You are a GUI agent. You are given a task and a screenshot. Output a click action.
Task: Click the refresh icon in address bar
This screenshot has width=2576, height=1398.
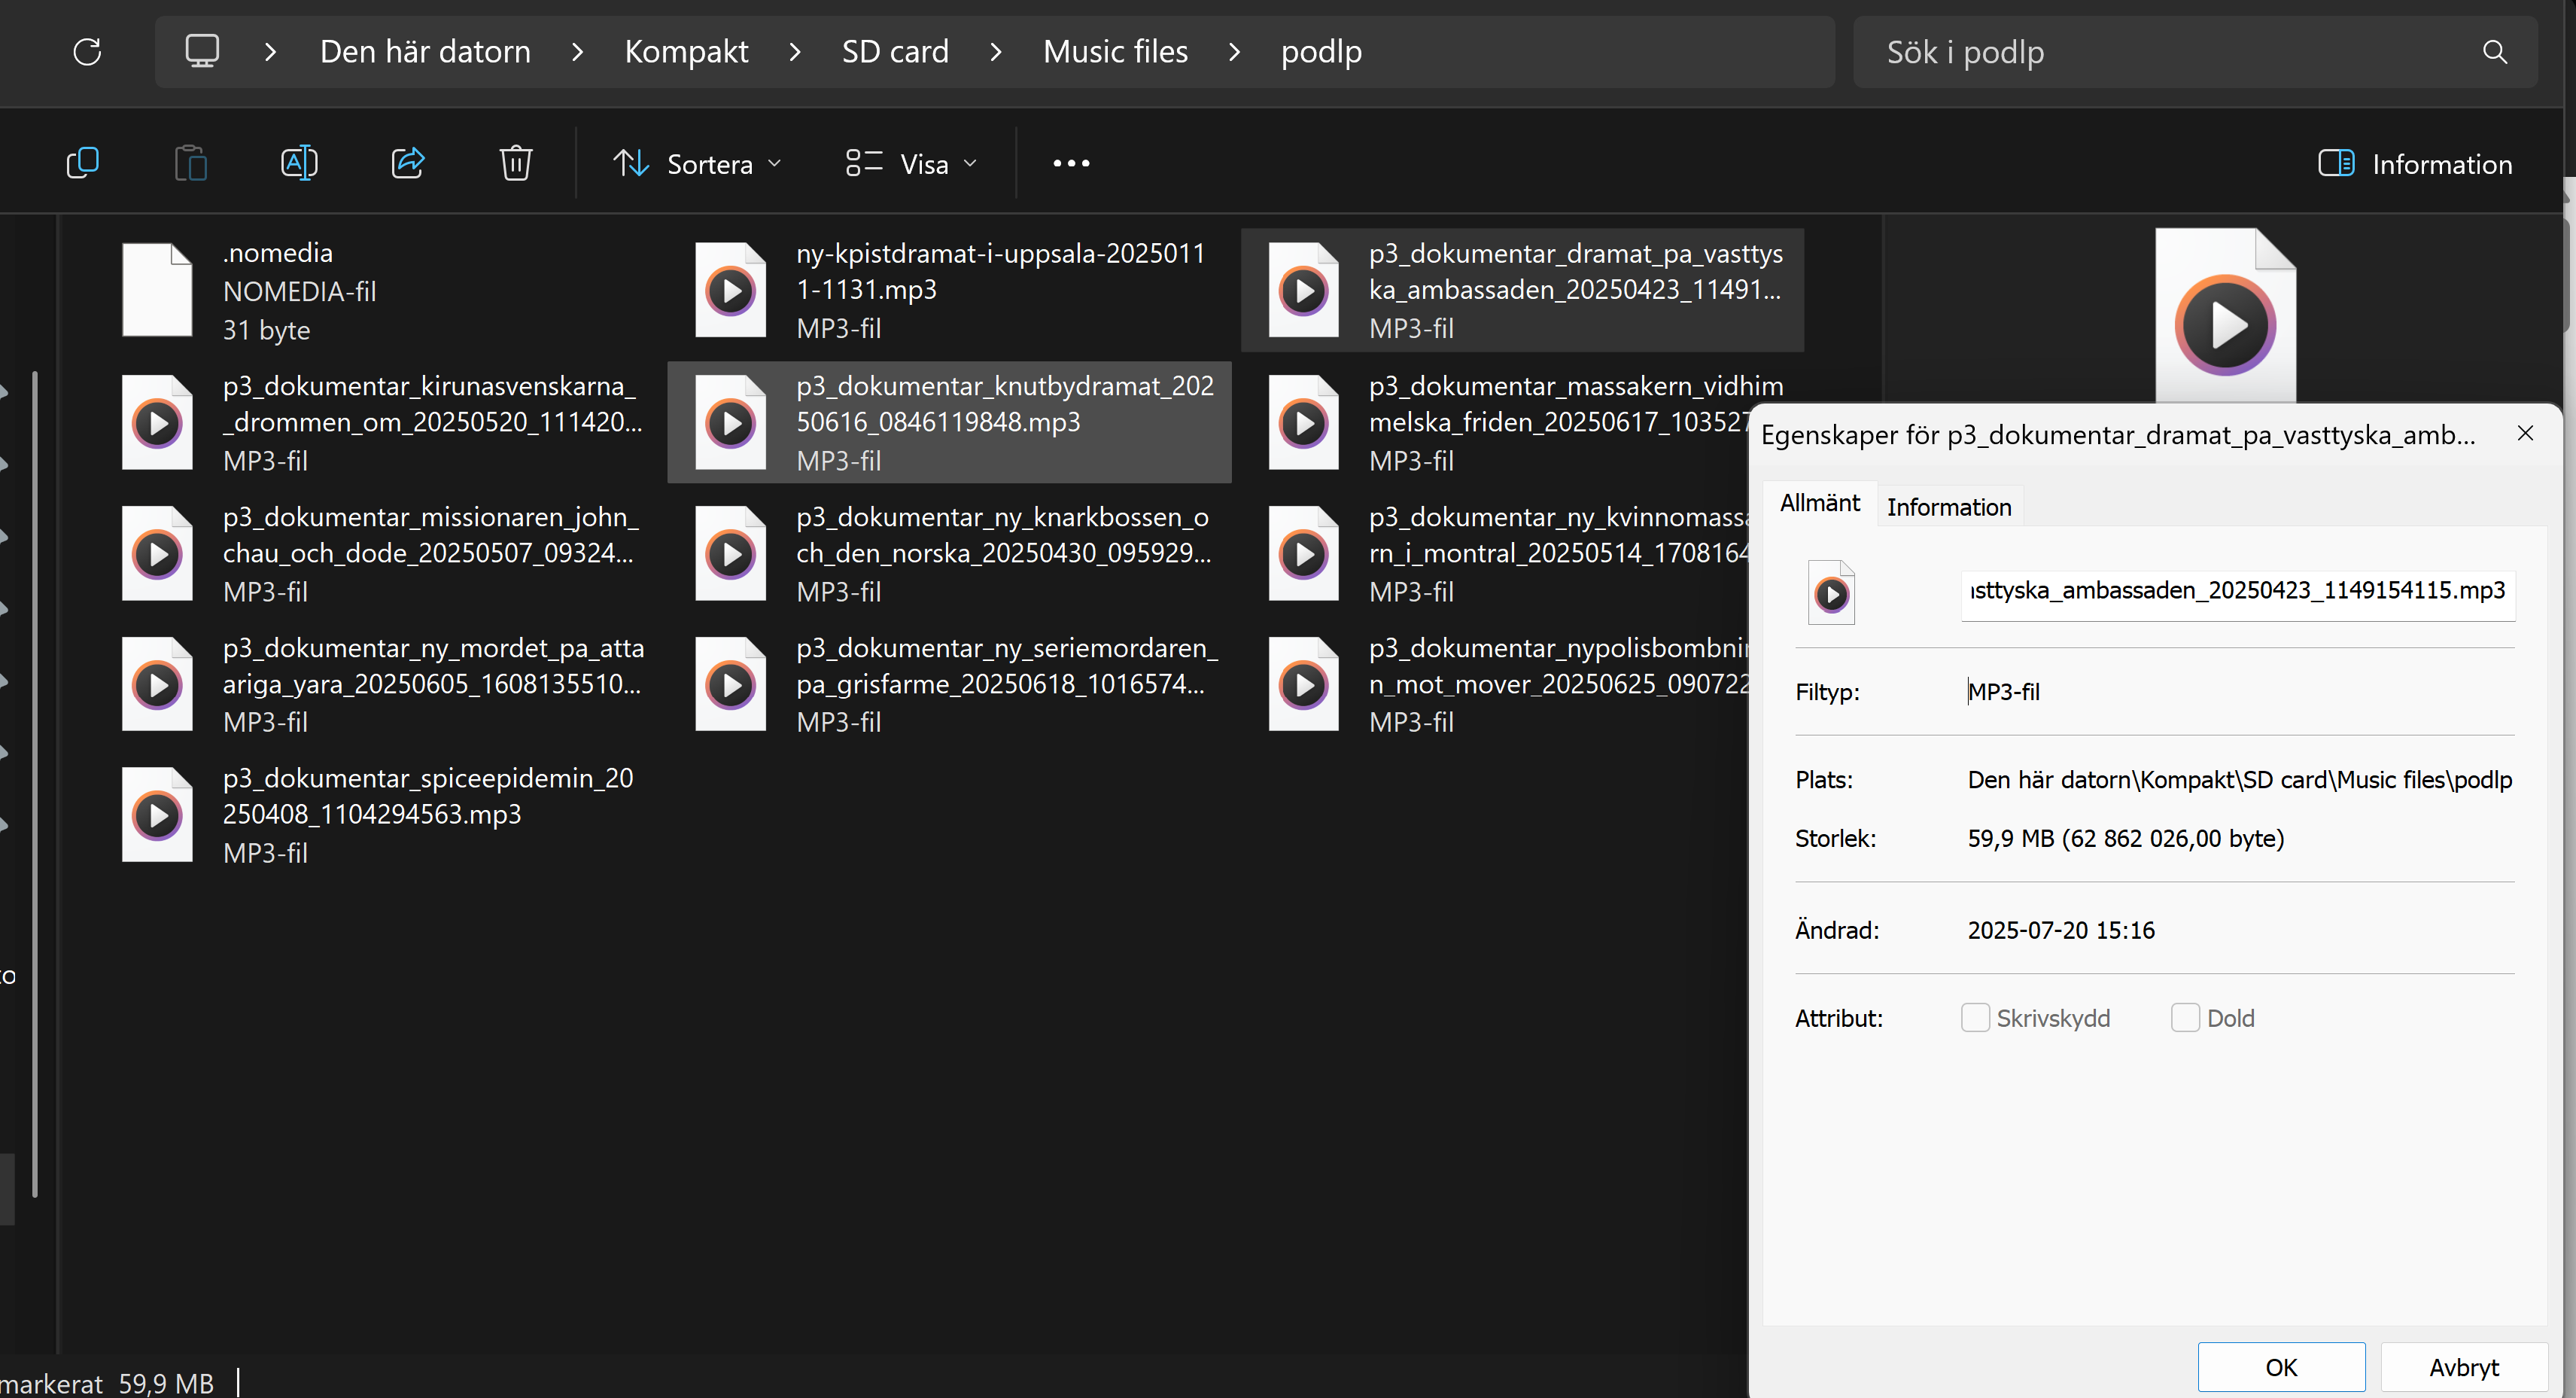[88, 52]
